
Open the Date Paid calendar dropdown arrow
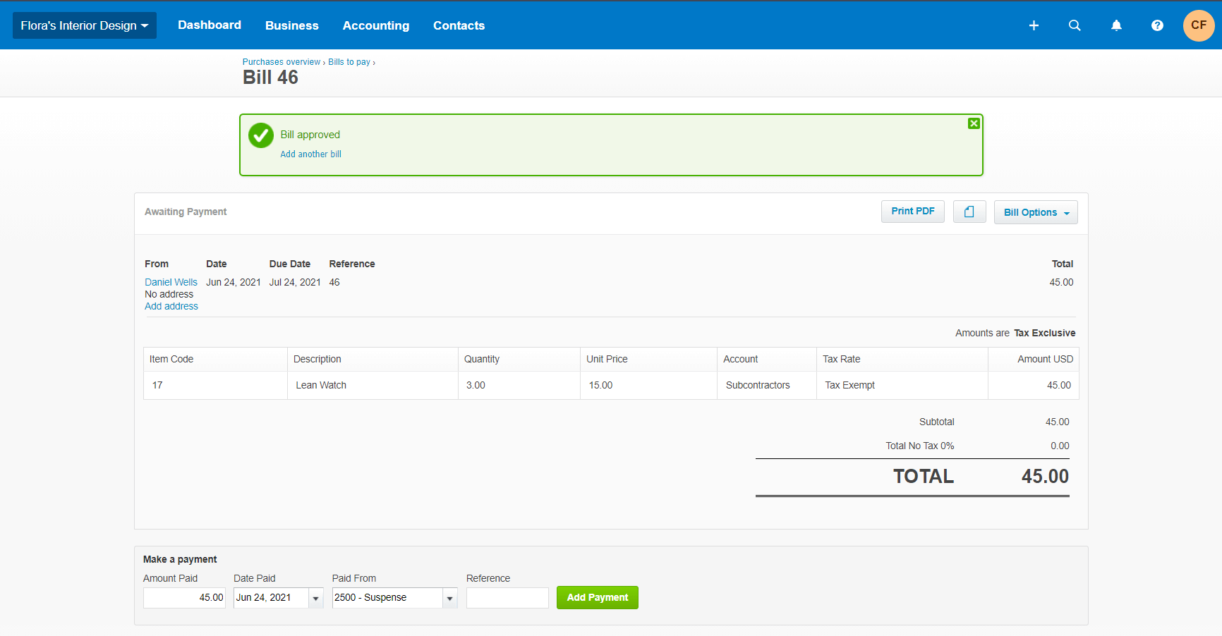316,598
